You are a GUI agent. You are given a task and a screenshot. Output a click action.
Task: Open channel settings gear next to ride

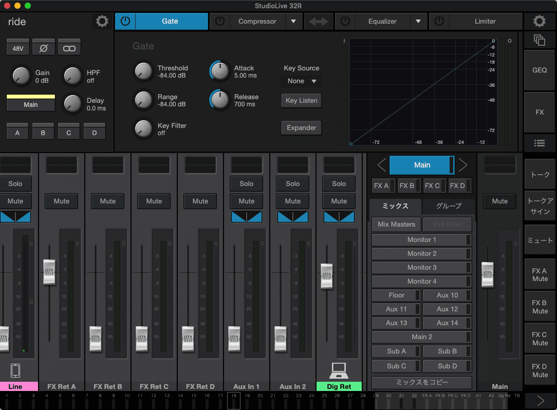point(102,22)
